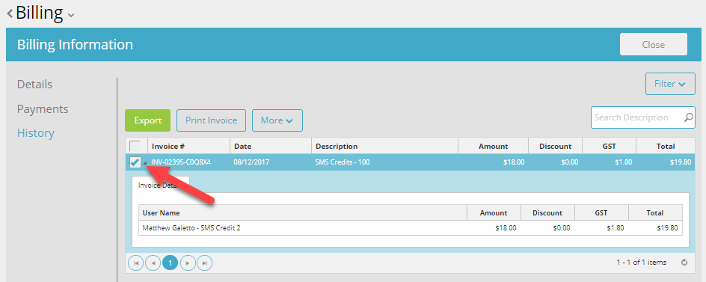706x282 pixels.
Task: Click the main table's Total column header
Action: click(666, 146)
